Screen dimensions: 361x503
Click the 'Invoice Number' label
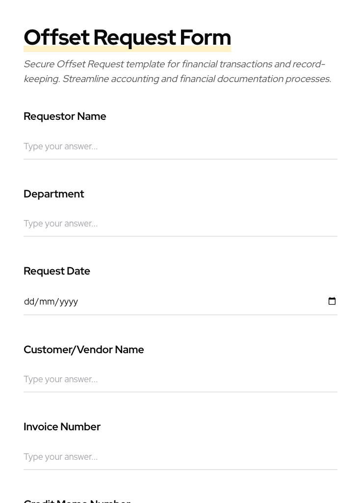click(62, 427)
